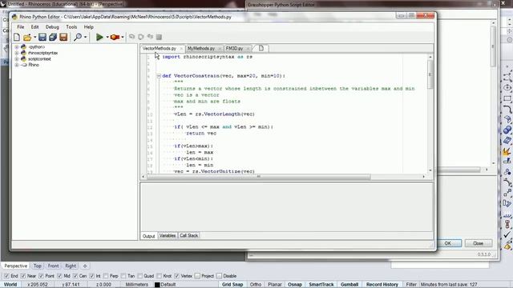Select the surface tool in Rhino's right toolbar

coord(507,119)
